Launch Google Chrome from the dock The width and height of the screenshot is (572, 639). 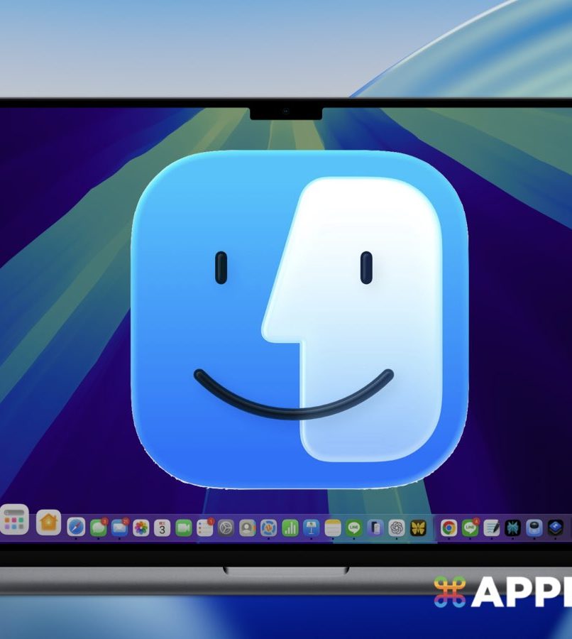pyautogui.click(x=449, y=528)
